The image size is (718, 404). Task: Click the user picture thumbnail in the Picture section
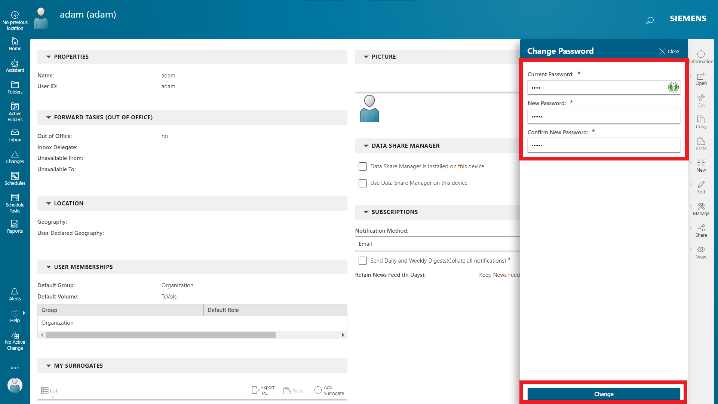(x=369, y=108)
